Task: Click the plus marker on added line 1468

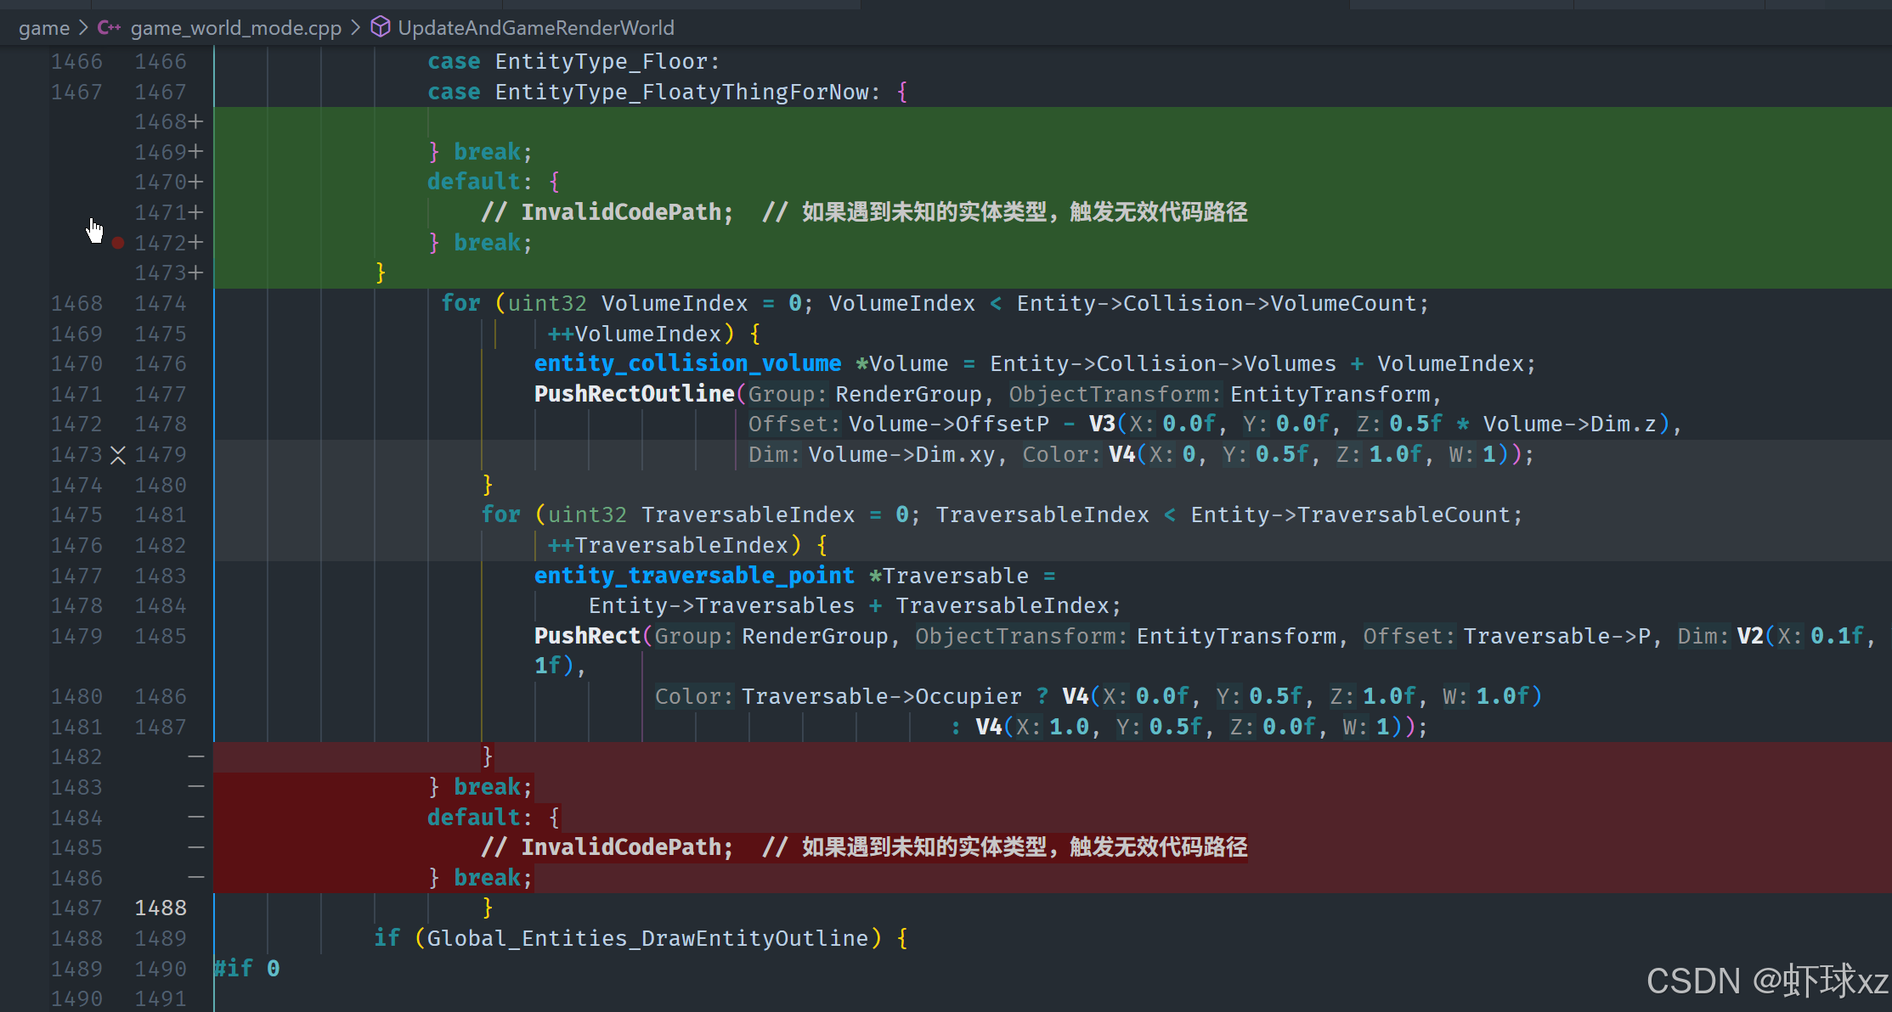Action: (196, 122)
